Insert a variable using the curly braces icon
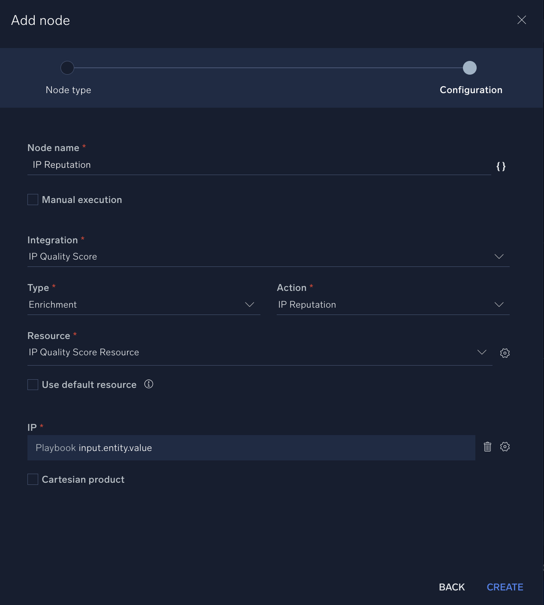 pyautogui.click(x=501, y=166)
